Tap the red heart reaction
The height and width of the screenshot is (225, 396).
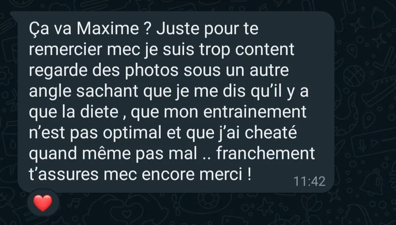(43, 203)
